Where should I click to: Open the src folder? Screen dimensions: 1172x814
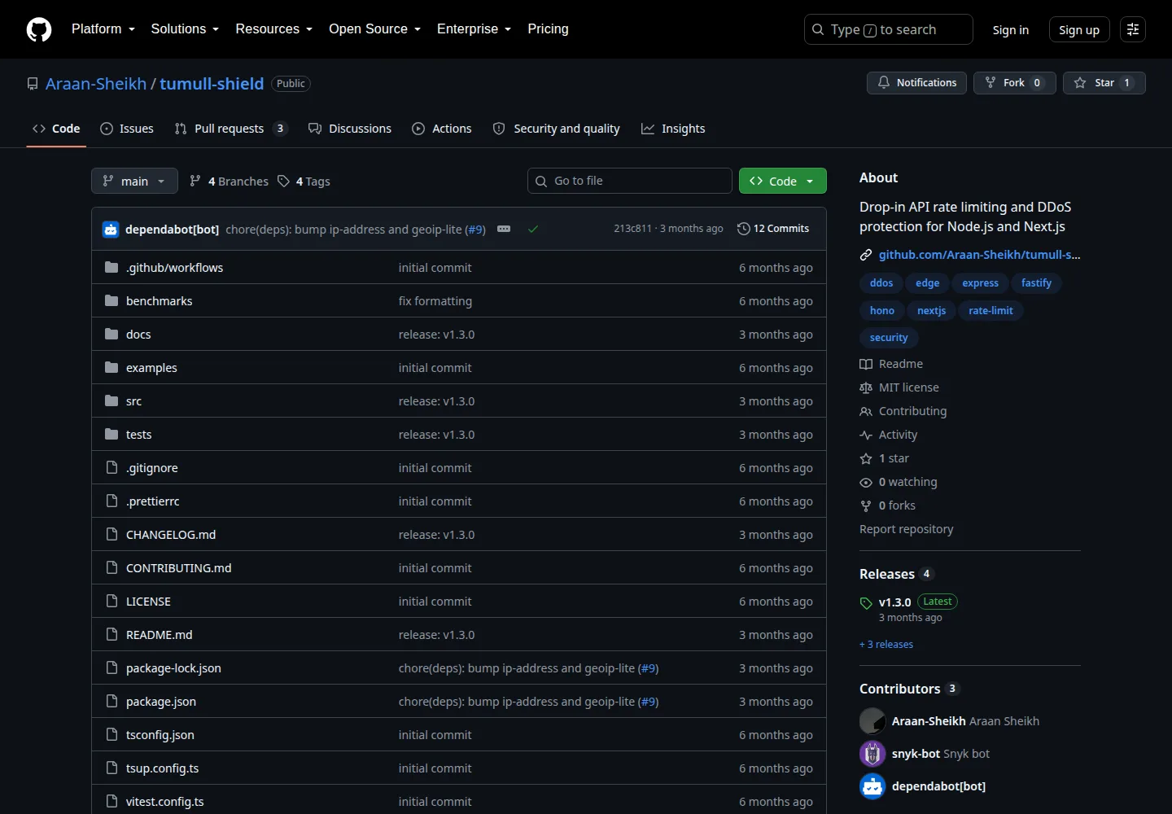(133, 401)
